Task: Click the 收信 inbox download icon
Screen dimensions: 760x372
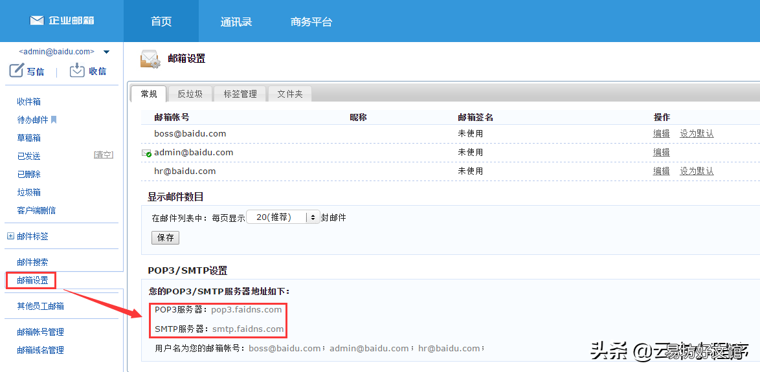Action: pyautogui.click(x=77, y=71)
